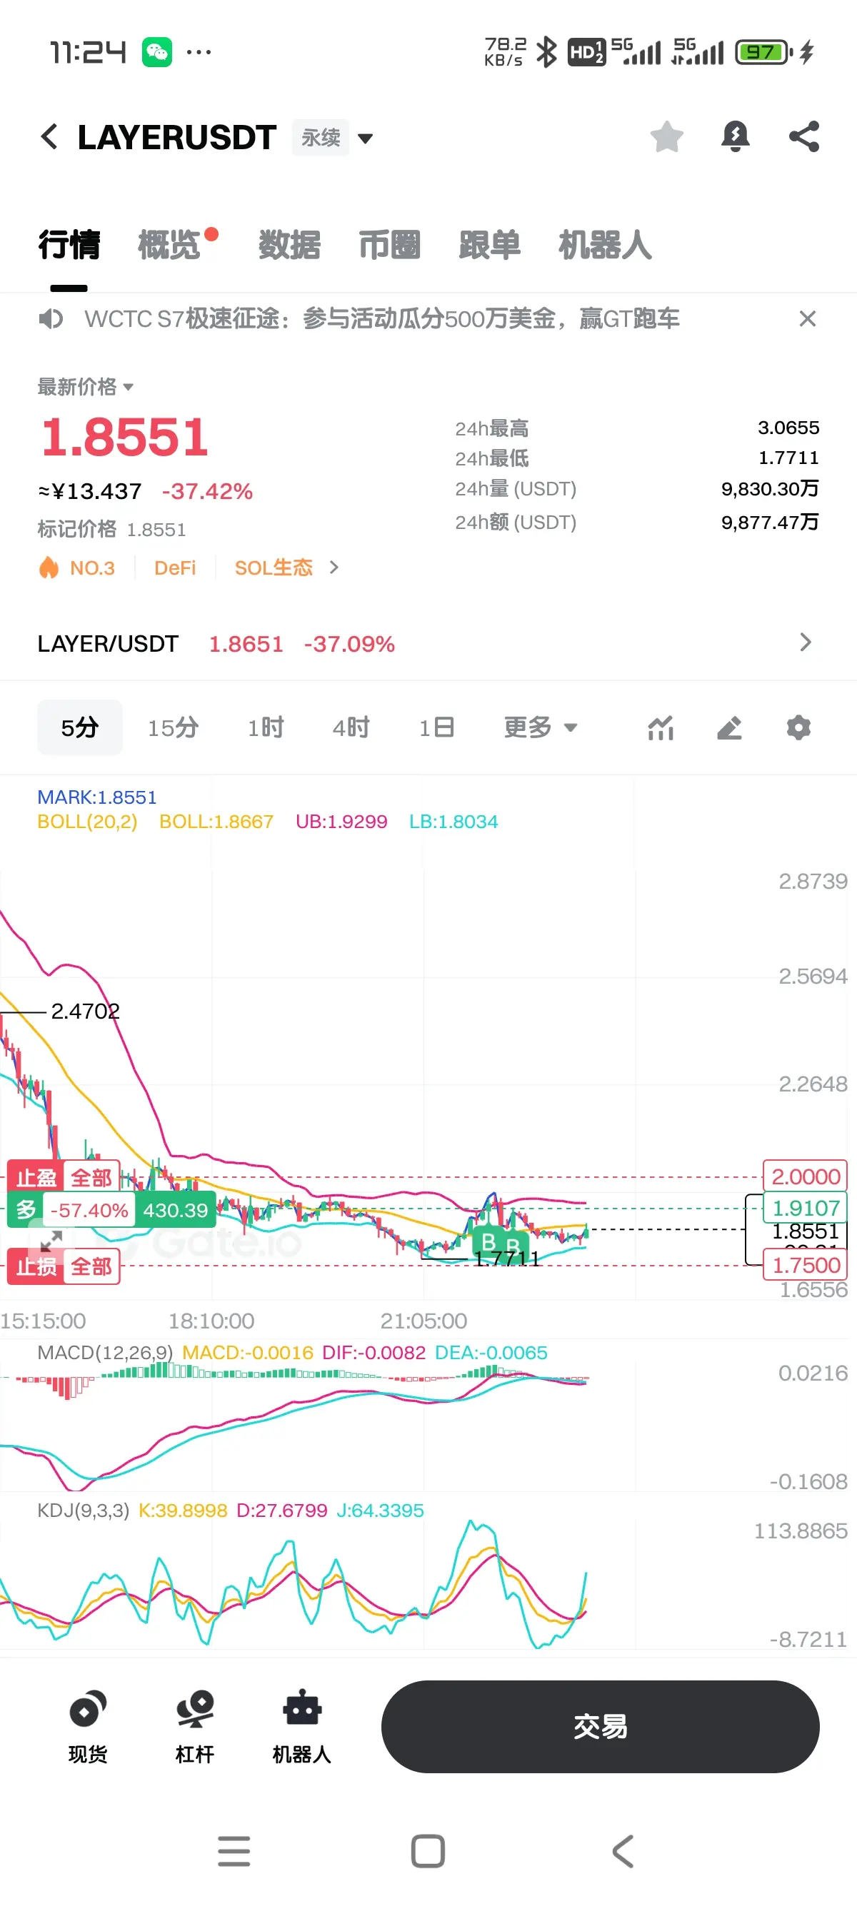Image resolution: width=857 pixels, height=1906 pixels.
Task: Tap the chevron on LAYER/USDT row
Action: [806, 642]
